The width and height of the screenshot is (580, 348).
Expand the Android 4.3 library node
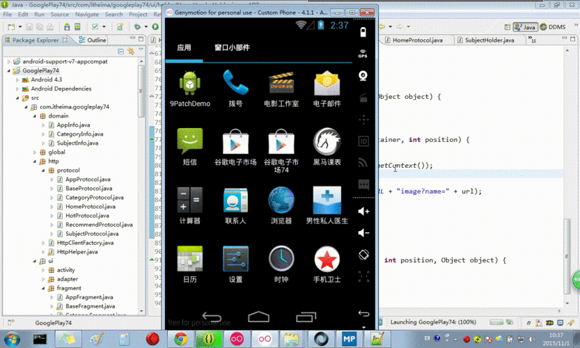coord(17,79)
